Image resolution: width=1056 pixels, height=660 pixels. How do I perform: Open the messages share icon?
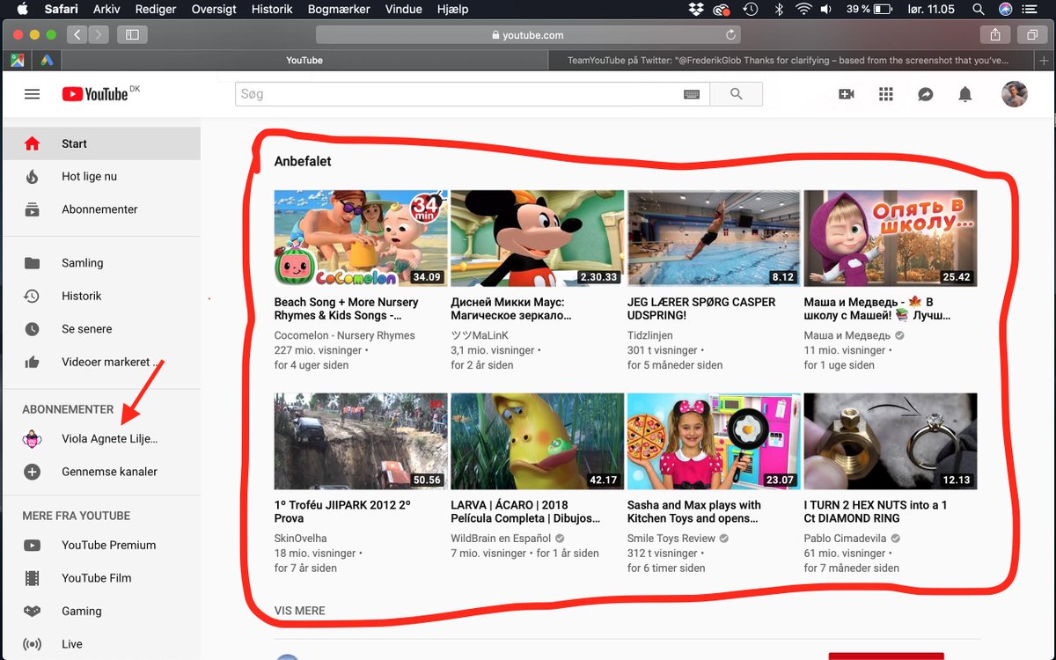point(926,94)
